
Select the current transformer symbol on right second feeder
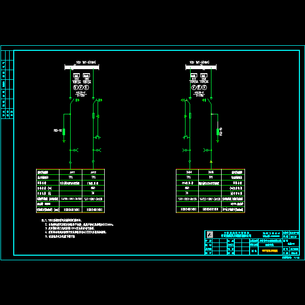(207, 150)
